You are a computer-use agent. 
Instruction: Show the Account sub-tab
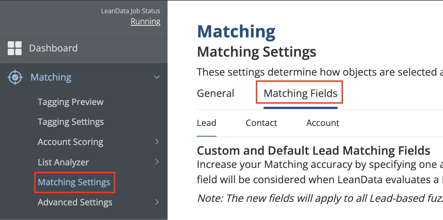click(323, 123)
